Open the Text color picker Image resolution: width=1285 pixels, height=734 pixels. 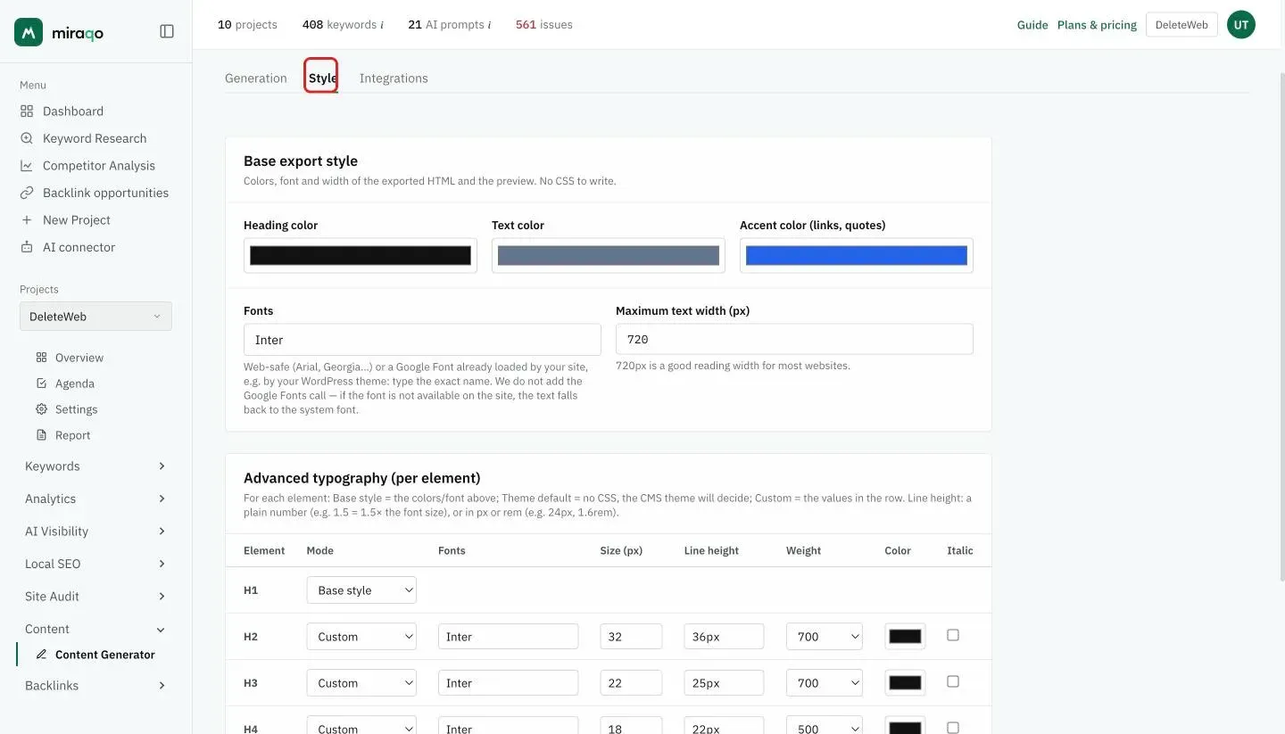[x=609, y=256]
